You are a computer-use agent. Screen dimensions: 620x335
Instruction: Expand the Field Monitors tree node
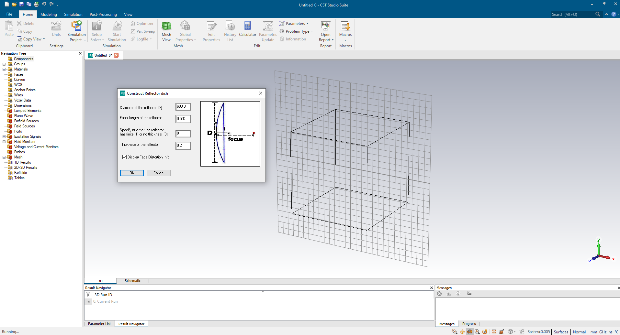tap(4, 142)
